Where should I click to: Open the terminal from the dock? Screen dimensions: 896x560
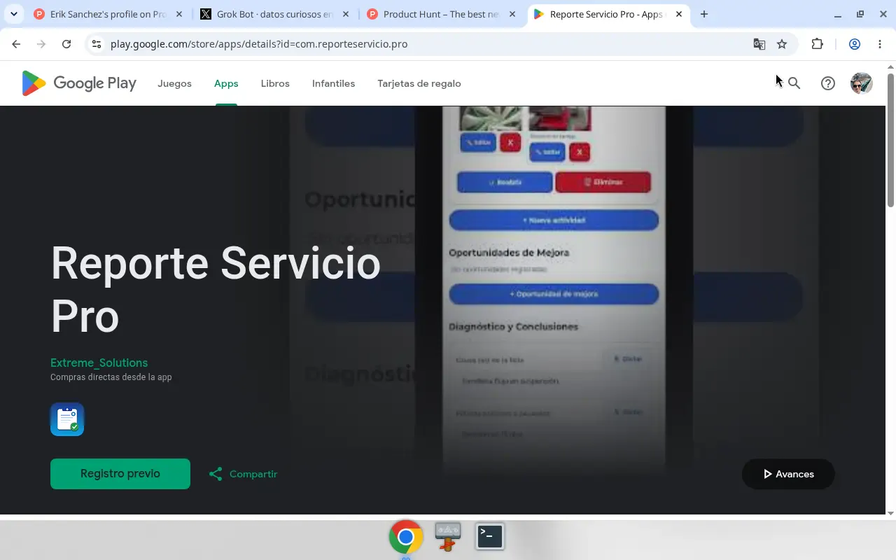(490, 537)
